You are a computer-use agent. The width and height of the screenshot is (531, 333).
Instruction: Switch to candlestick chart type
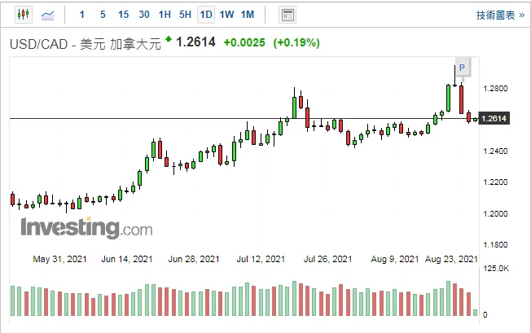pyautogui.click(x=24, y=15)
